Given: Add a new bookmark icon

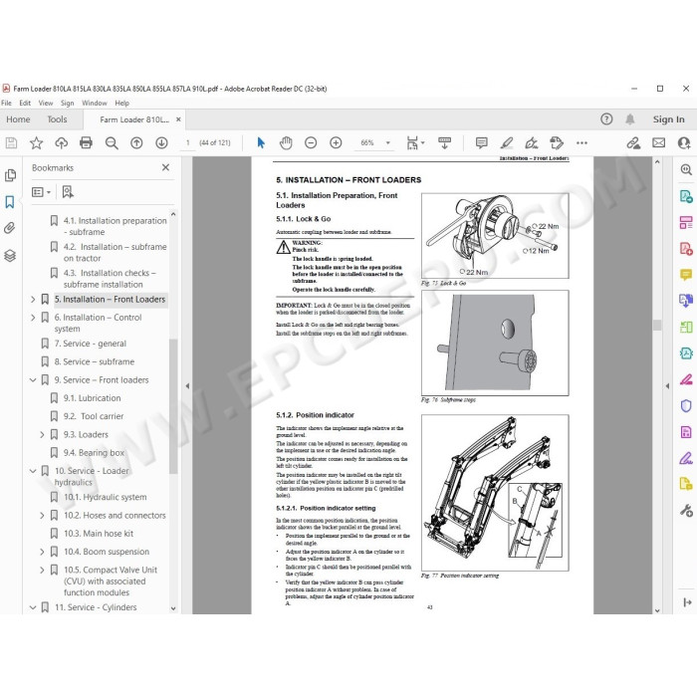Looking at the screenshot, I should pyautogui.click(x=68, y=192).
